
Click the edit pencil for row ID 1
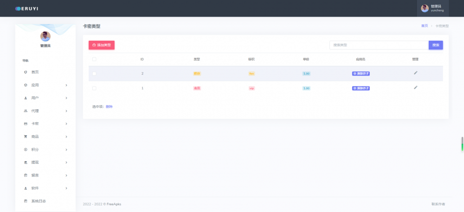click(416, 87)
